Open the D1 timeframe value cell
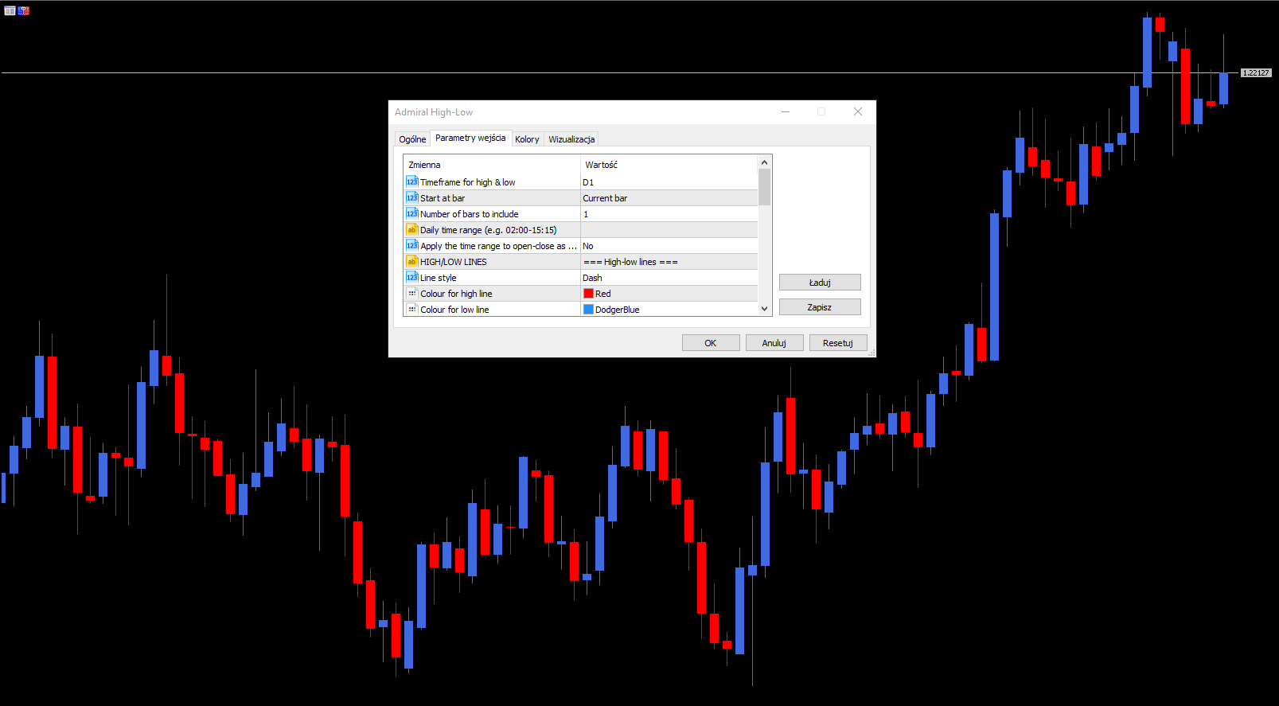Screen dimensions: 1279x706 point(669,182)
